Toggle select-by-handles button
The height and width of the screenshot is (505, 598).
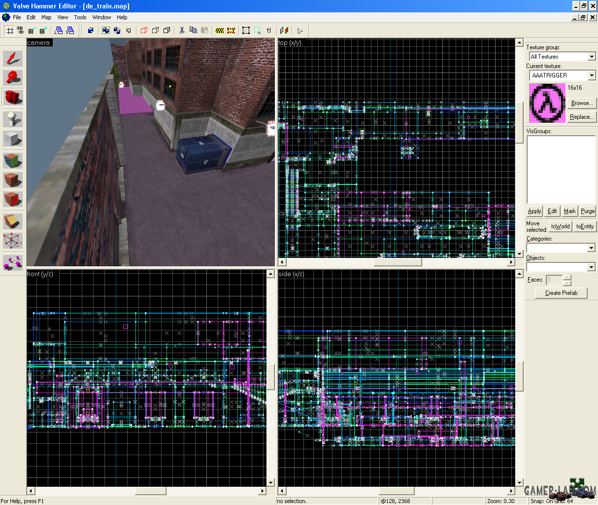[246, 31]
